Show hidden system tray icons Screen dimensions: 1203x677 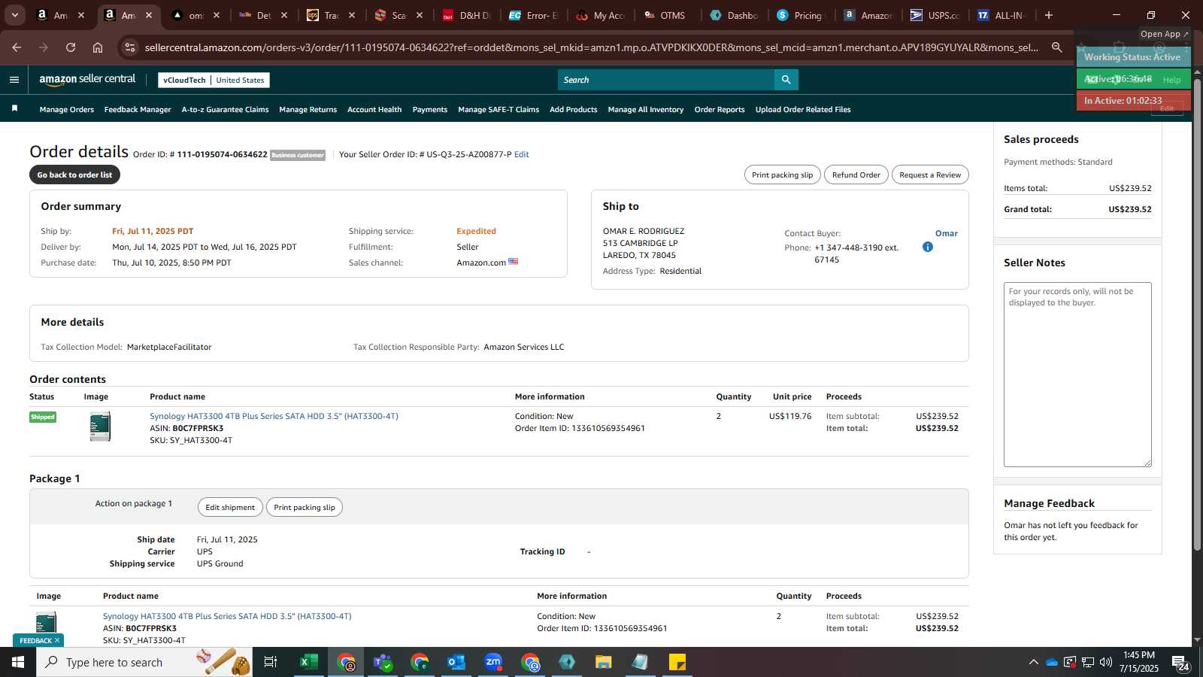1034,662
